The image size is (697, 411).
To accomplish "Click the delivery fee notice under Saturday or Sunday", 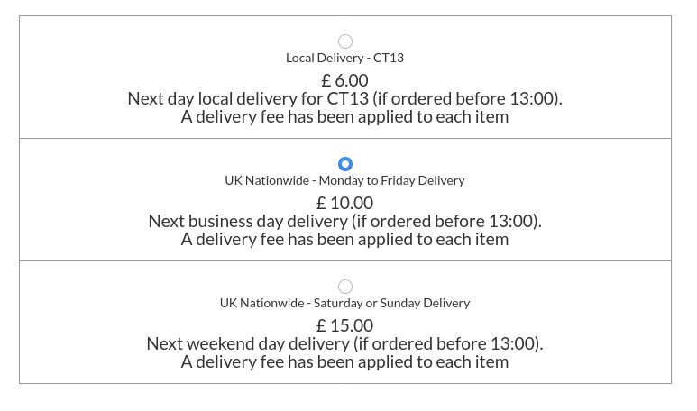I will tap(344, 361).
